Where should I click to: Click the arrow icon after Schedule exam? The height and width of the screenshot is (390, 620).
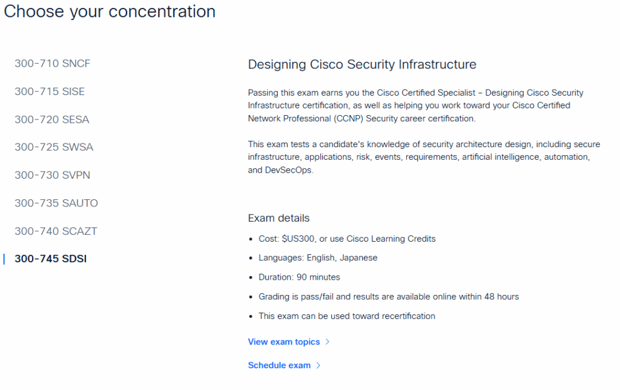click(318, 365)
